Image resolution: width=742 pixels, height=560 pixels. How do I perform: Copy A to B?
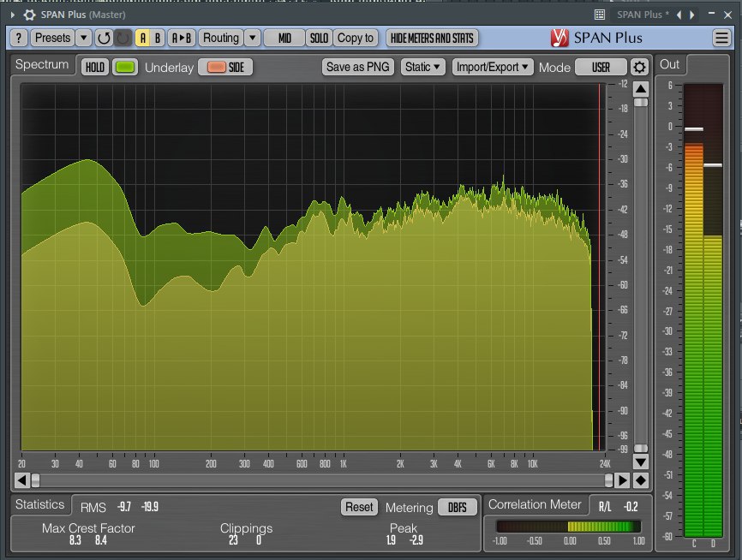tap(182, 38)
